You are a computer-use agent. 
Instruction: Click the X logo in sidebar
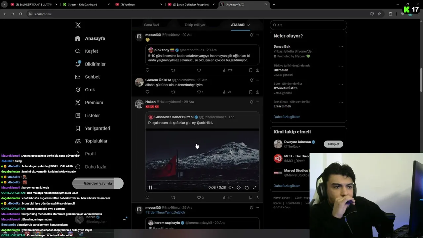tap(78, 25)
